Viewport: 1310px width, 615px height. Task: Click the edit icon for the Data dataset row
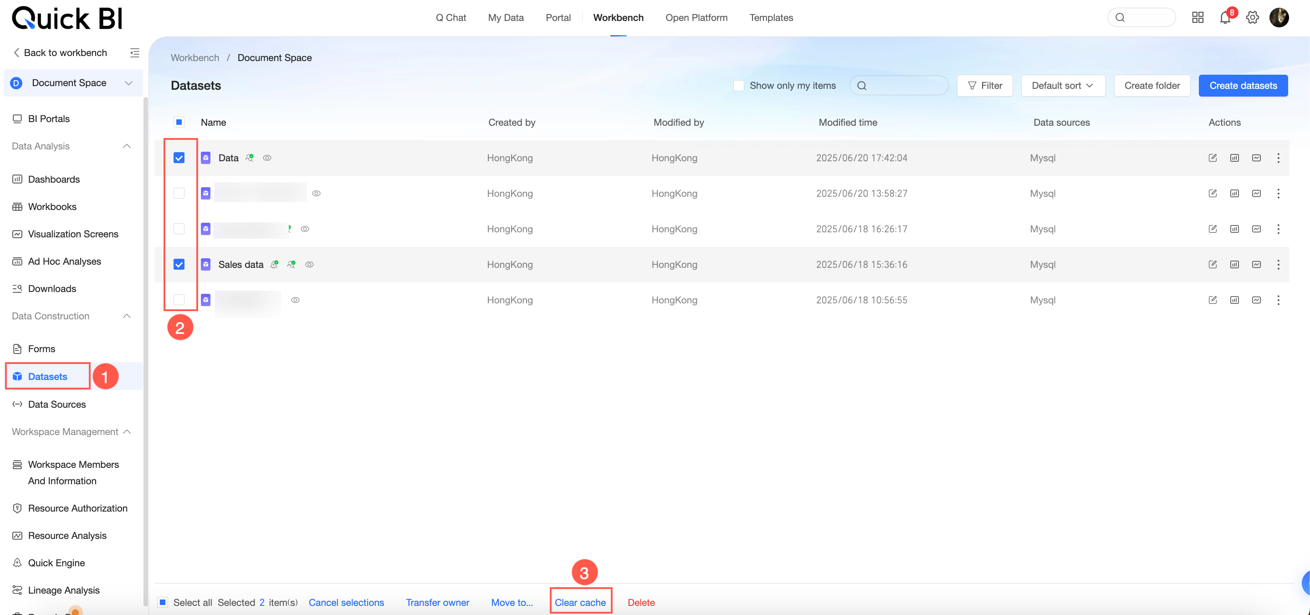(1213, 158)
